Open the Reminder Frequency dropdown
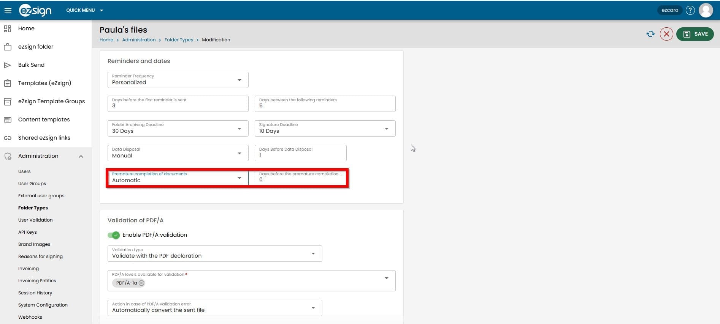The image size is (720, 324). pyautogui.click(x=178, y=80)
